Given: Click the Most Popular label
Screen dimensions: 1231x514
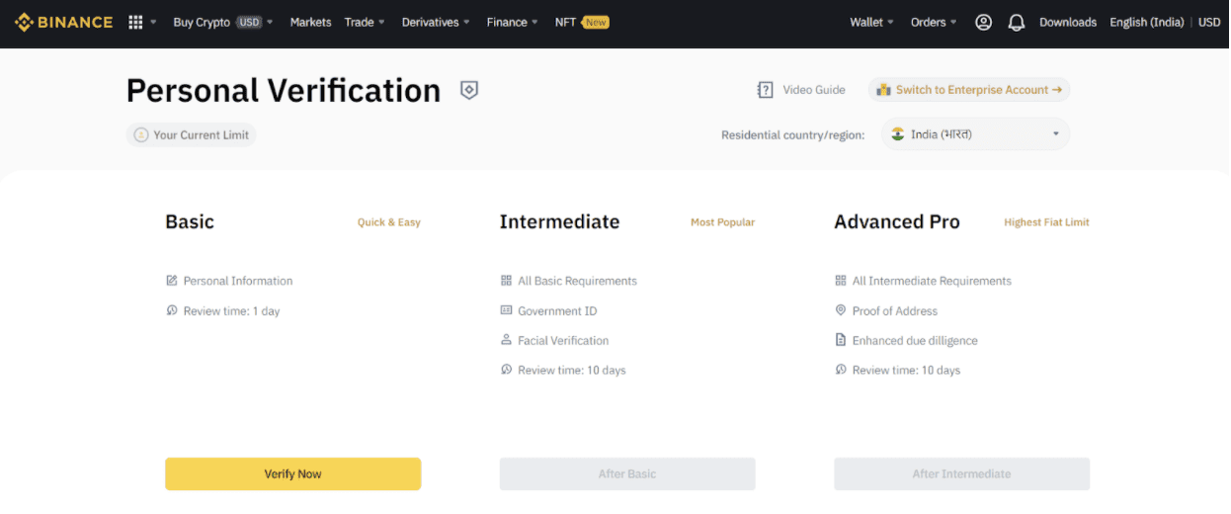Looking at the screenshot, I should coord(722,222).
